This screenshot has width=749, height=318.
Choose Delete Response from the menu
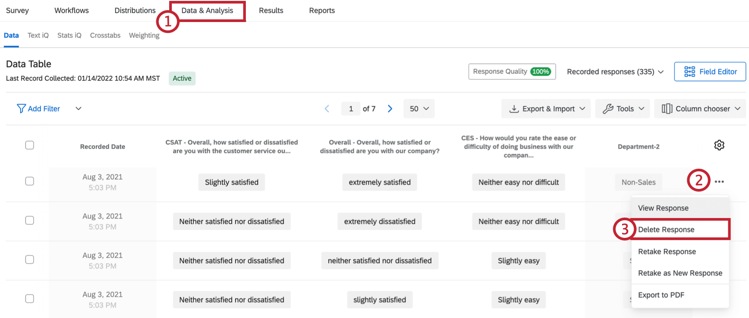666,229
